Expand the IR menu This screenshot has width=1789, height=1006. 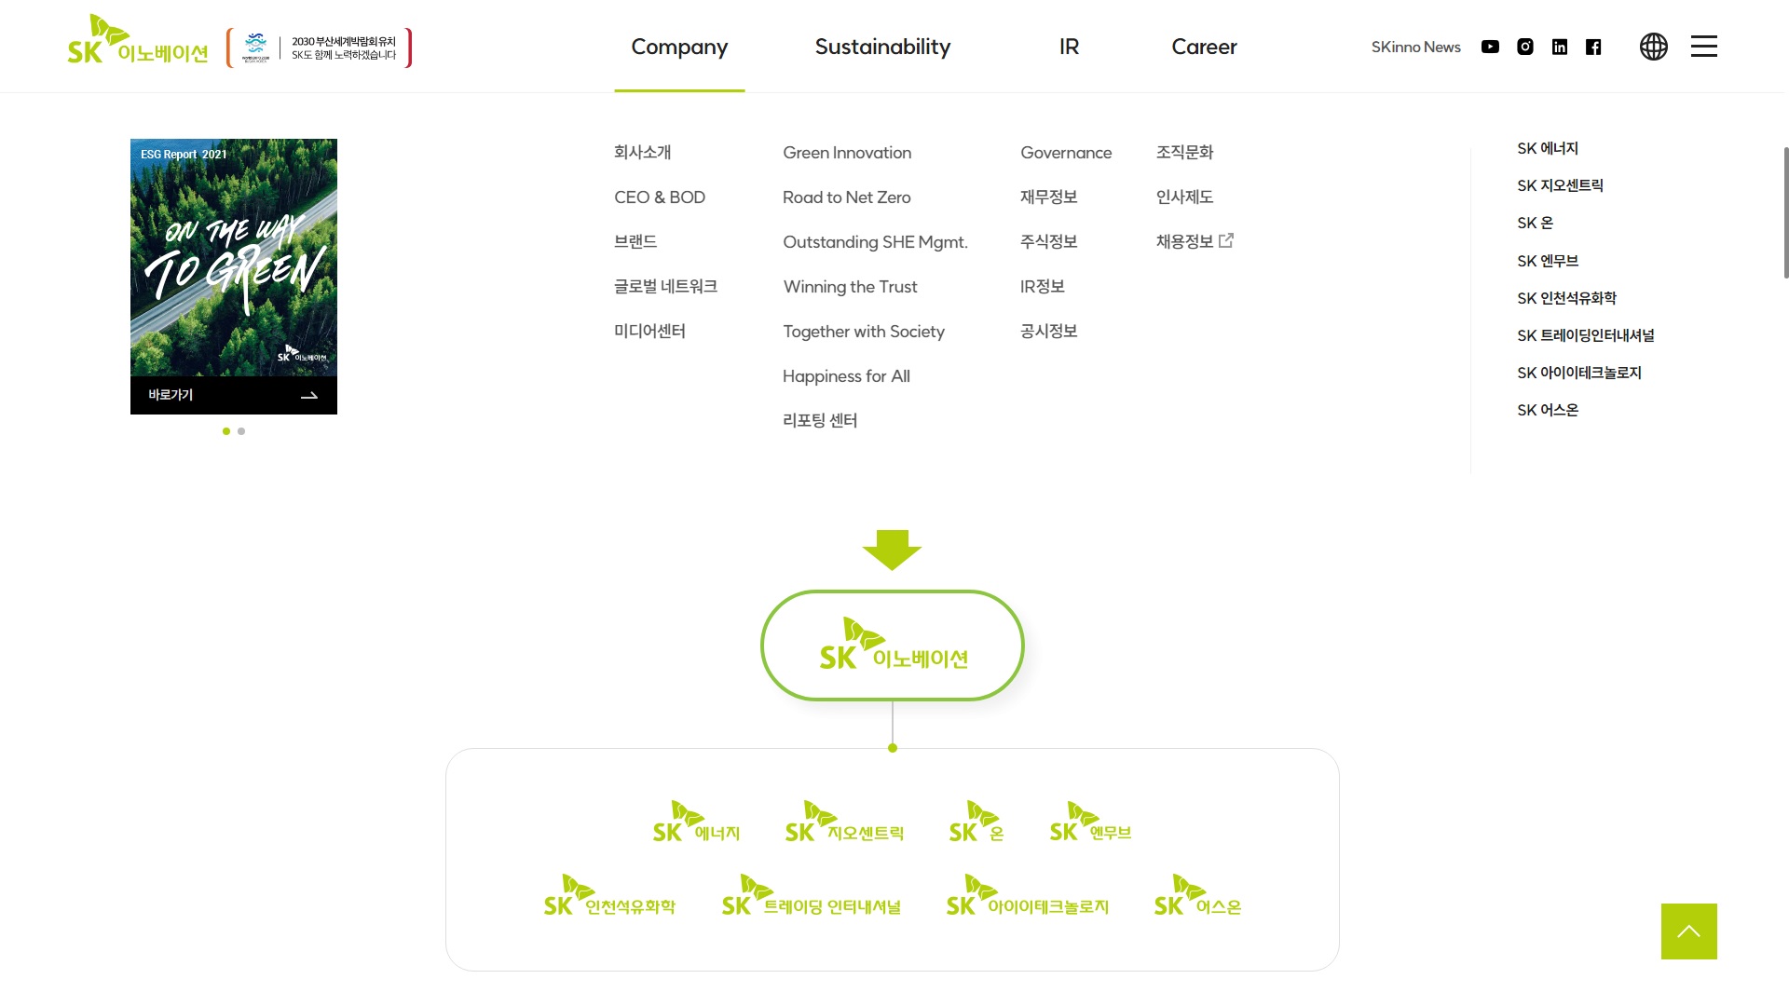(x=1069, y=47)
